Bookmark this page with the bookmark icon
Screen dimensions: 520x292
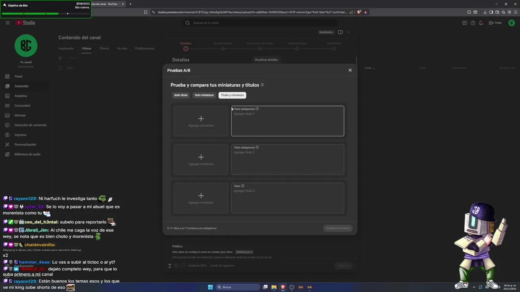145,12
